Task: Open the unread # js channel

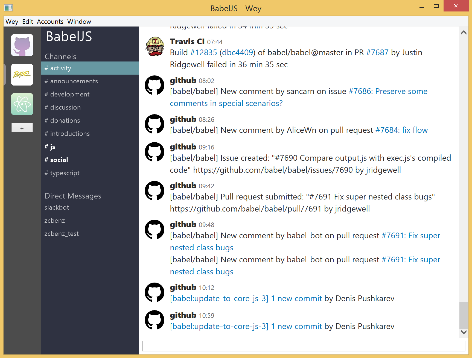Action: point(90,147)
